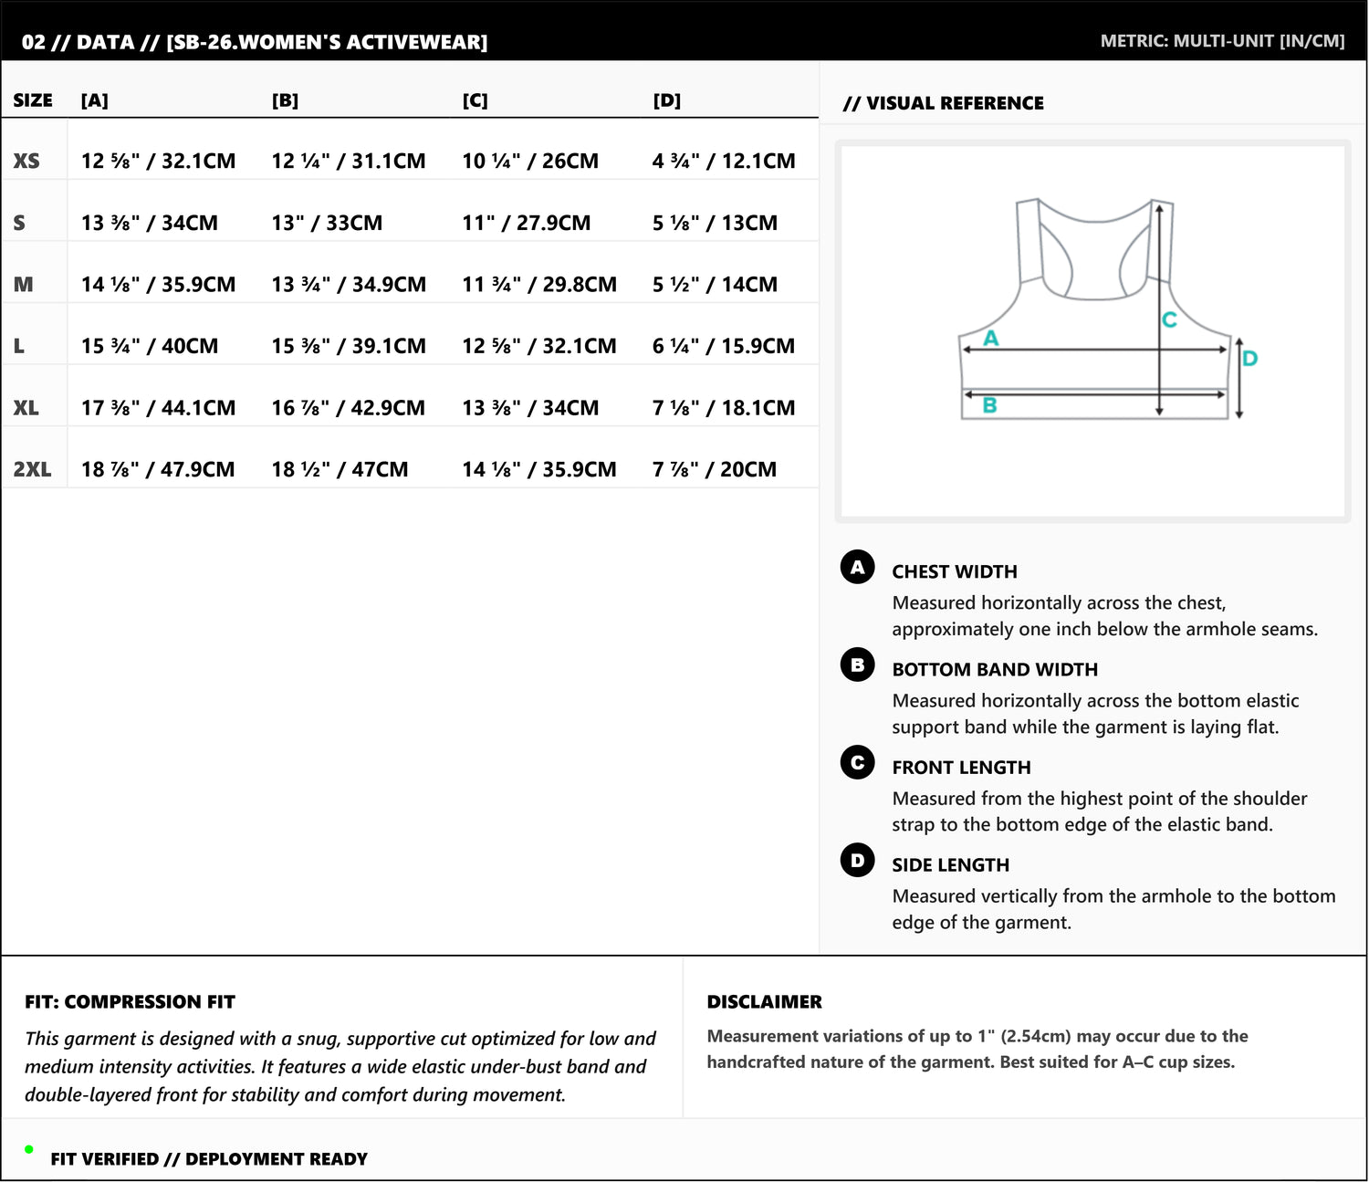Select the [C] column header
Screen dimensions: 1369x1182
click(475, 100)
